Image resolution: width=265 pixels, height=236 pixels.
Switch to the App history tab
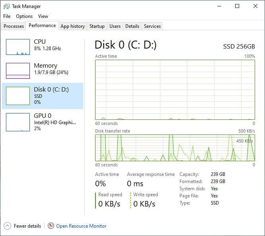click(73, 26)
